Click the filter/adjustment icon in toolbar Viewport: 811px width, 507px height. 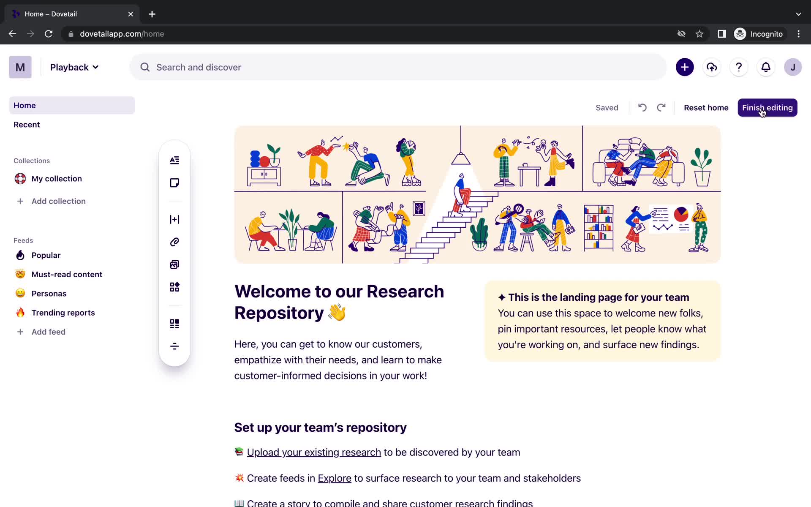coord(174,346)
